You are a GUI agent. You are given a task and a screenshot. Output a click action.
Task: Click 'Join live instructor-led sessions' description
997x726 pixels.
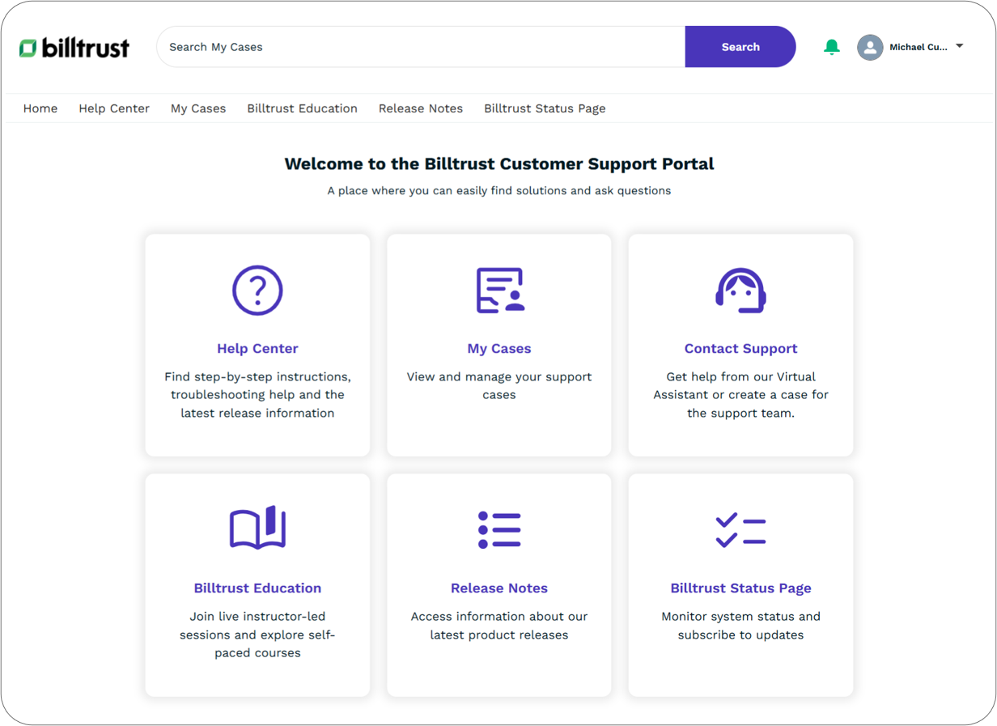[x=257, y=635]
